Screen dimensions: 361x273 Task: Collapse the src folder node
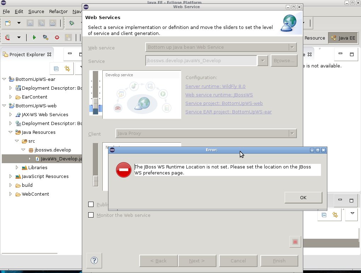tap(17, 141)
